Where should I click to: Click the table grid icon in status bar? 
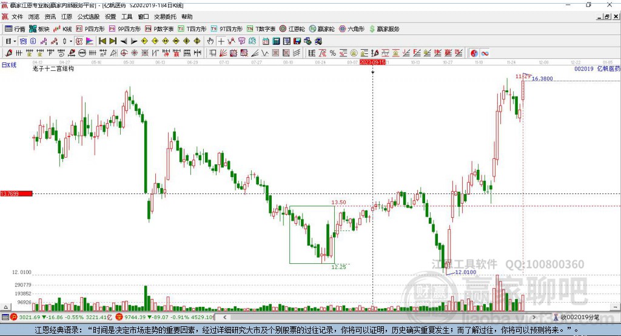(5, 317)
